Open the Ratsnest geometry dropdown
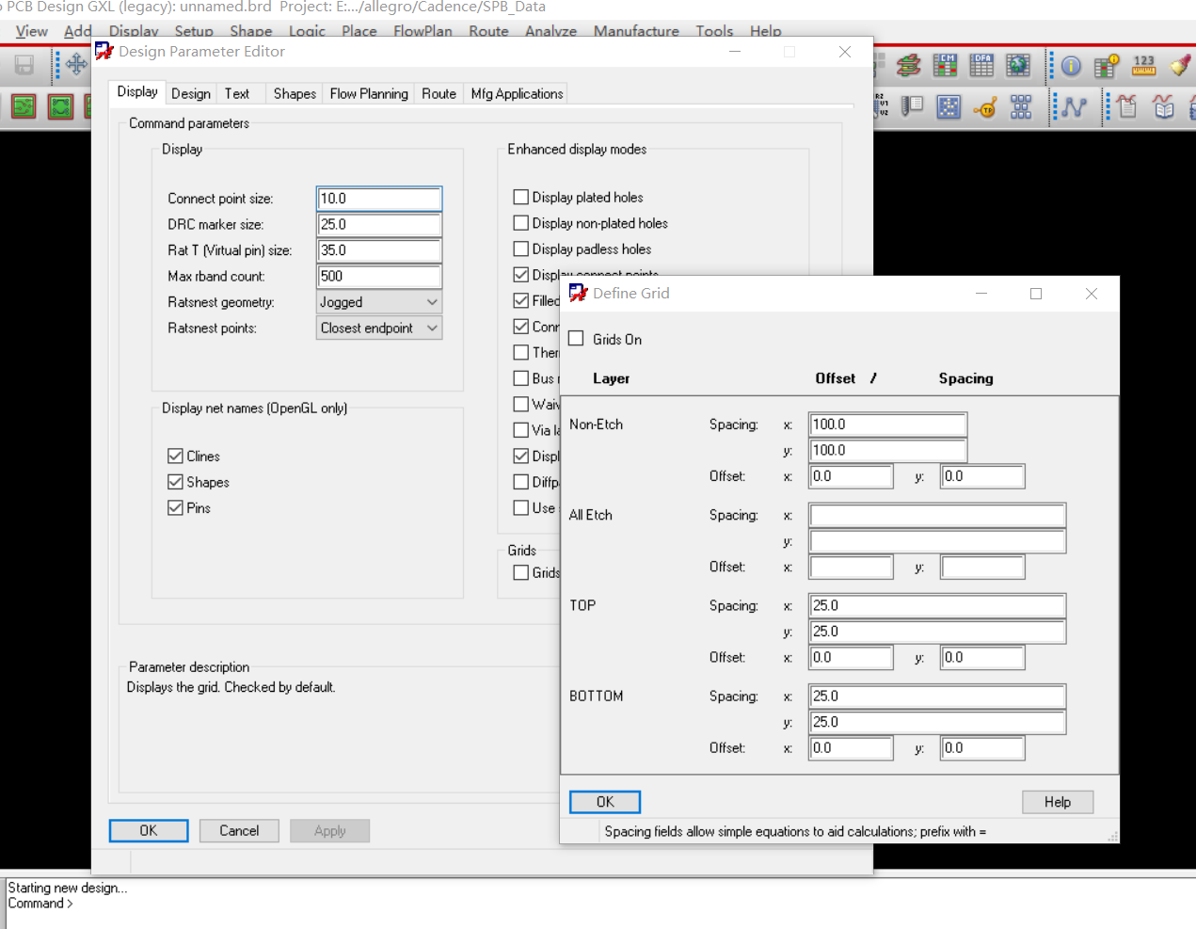Screen dimensions: 1196x929 point(378,302)
